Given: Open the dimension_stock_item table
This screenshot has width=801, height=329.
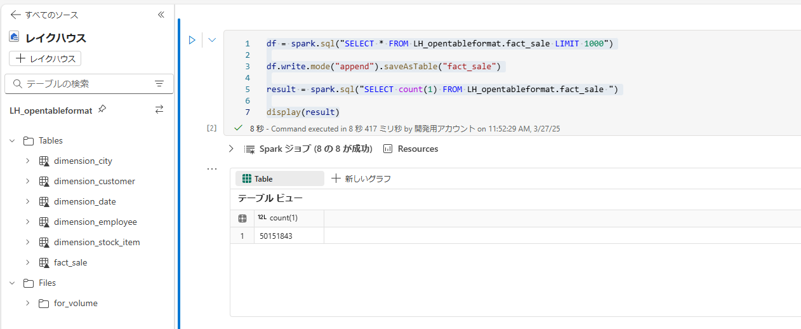Looking at the screenshot, I should click(x=97, y=242).
